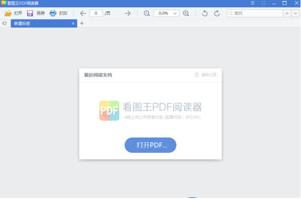Image resolution: width=301 pixels, height=200 pixels.
Task: Go to next page with right arrow
Action: coord(128,13)
